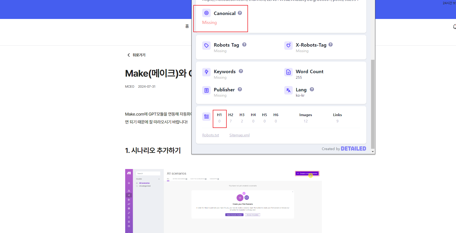
Task: Click the MCEO author name
Action: [x=130, y=87]
